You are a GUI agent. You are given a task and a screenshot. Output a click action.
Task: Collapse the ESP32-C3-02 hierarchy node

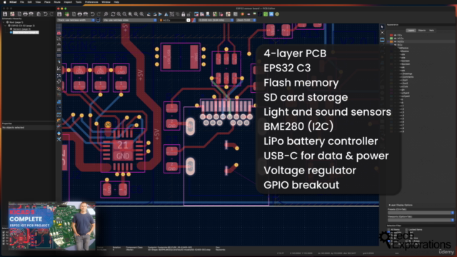coord(6,26)
